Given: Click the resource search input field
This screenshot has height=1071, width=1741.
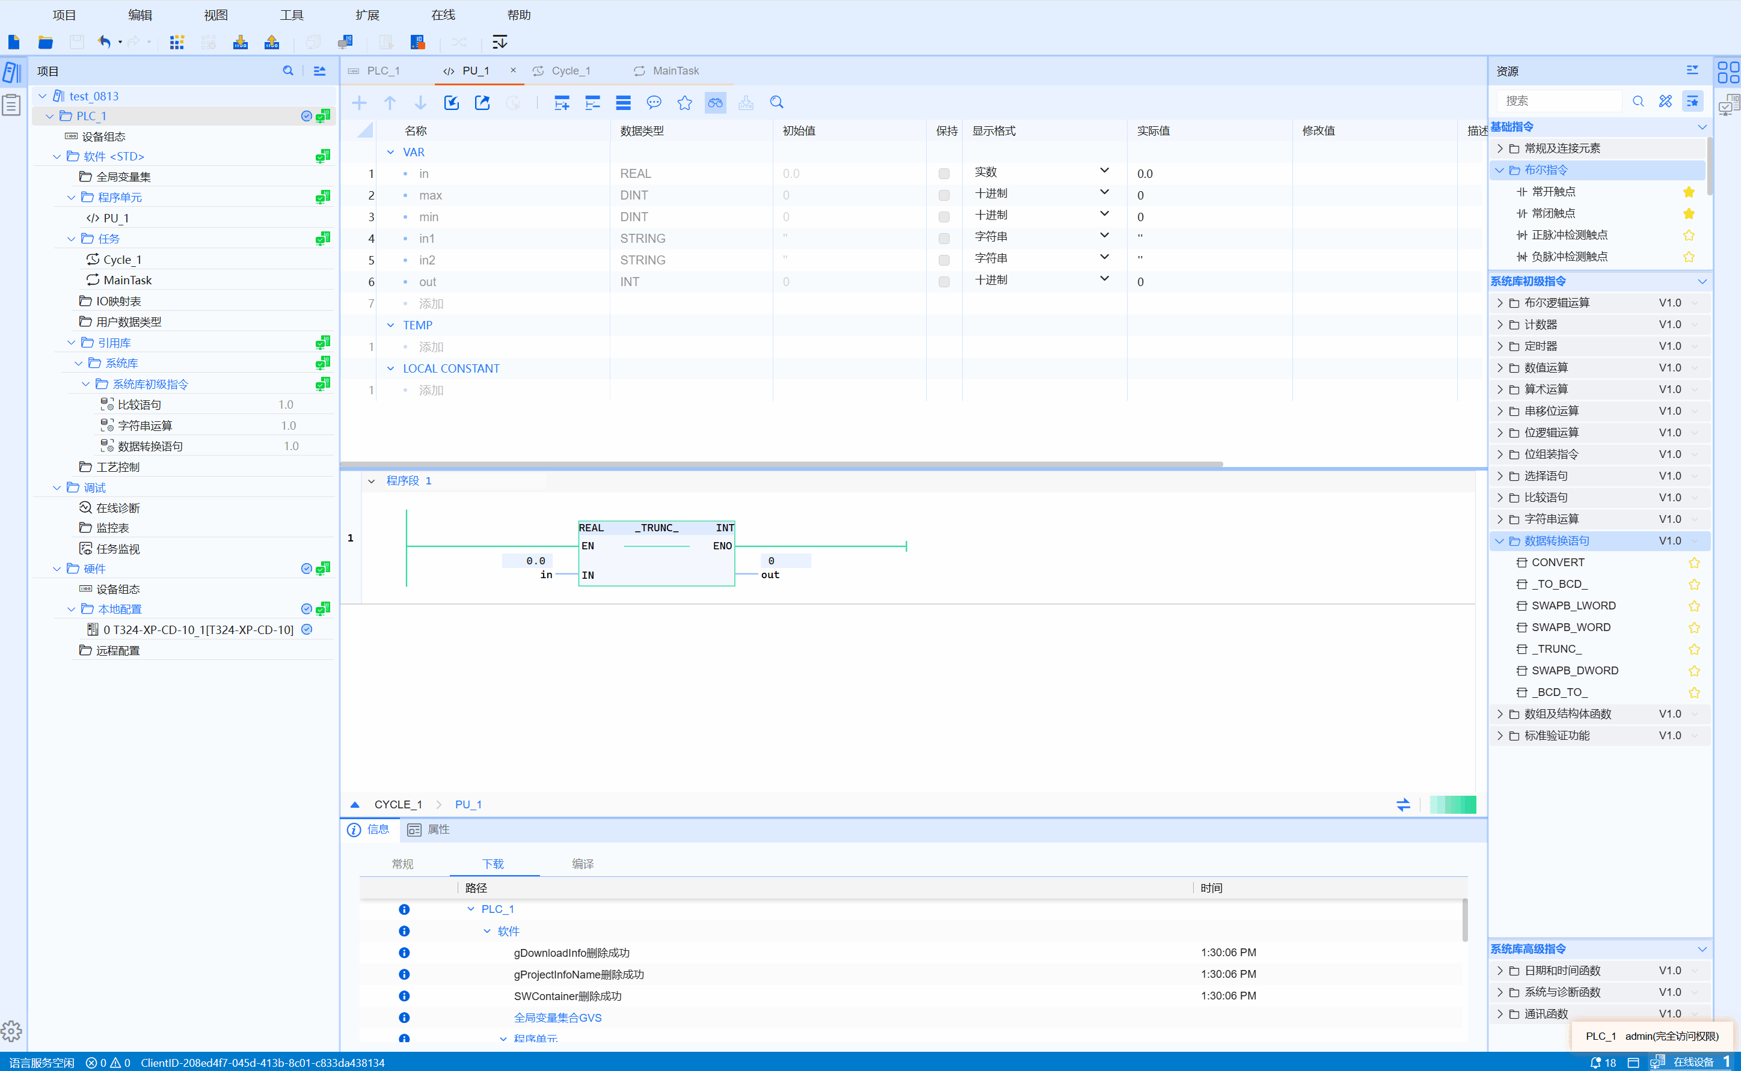Looking at the screenshot, I should tap(1559, 102).
